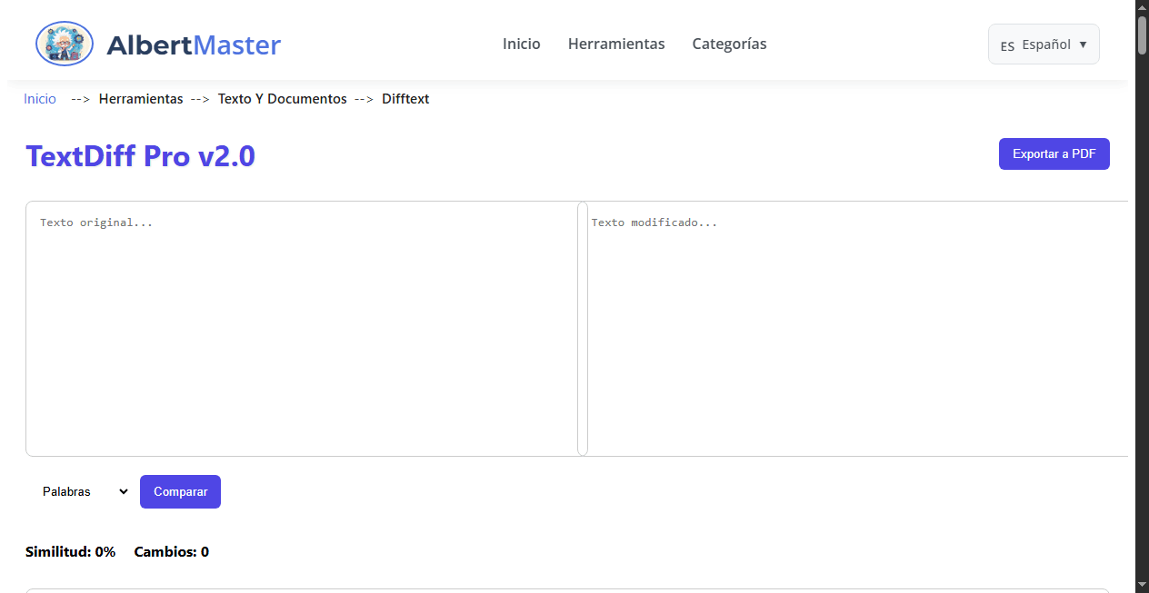
Task: Click the Cambios: 0 counter
Action: (x=171, y=551)
